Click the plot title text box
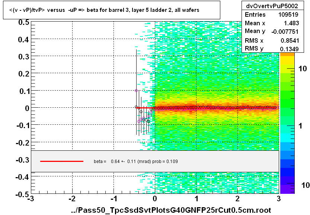 pyautogui.click(x=112, y=10)
